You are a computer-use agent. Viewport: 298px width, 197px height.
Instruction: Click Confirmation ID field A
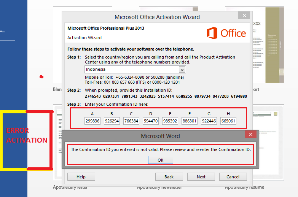tap(92, 121)
